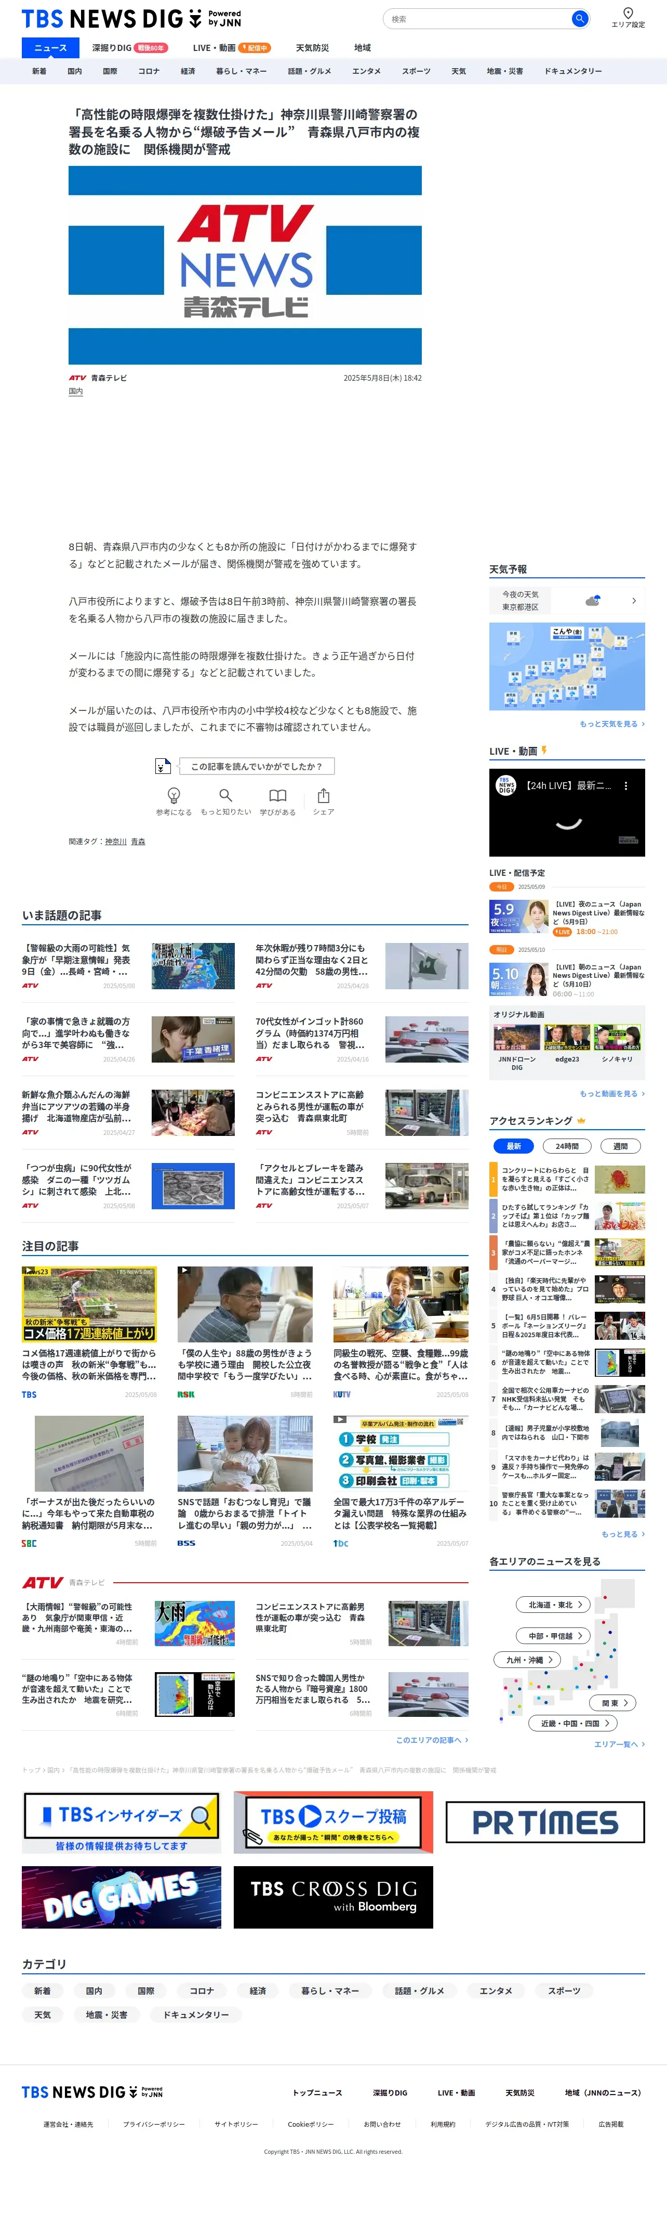Open the コロナ submenu item
Image resolution: width=667 pixels, height=2224 pixels.
(148, 72)
